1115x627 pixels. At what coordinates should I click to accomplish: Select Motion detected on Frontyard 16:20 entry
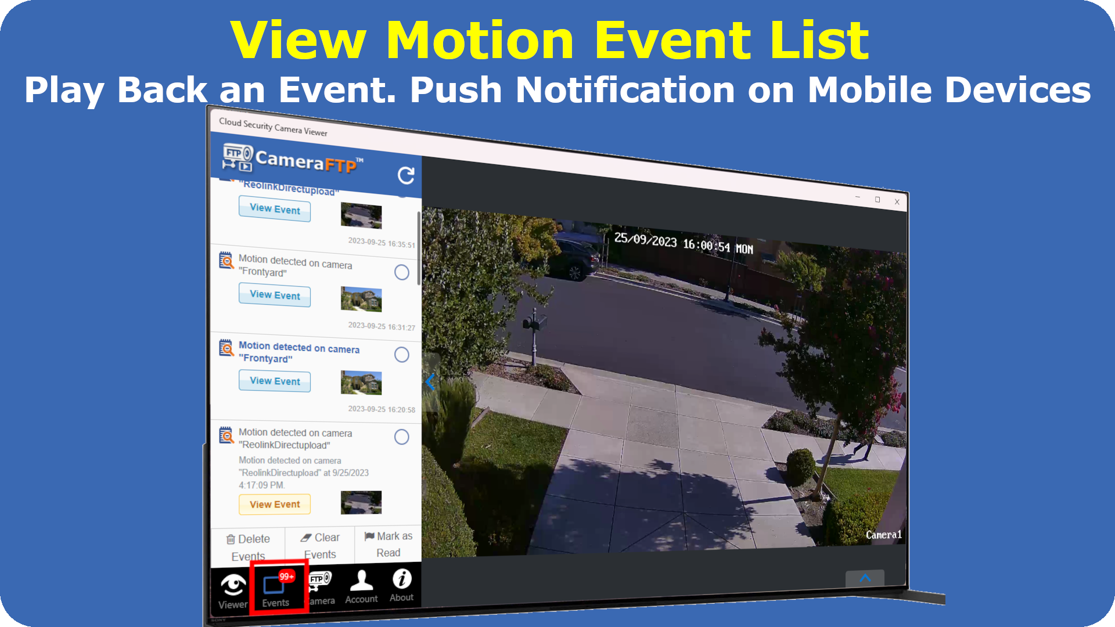click(298, 353)
